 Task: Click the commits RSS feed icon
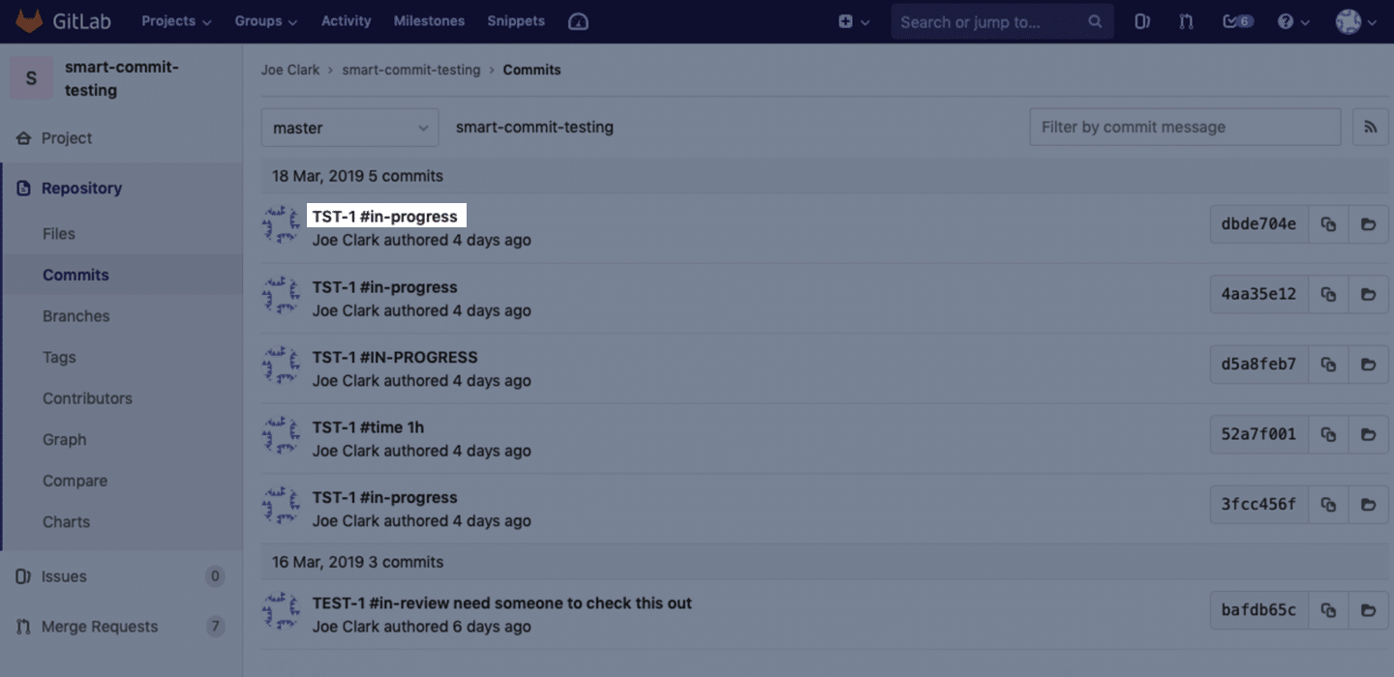[x=1370, y=127]
